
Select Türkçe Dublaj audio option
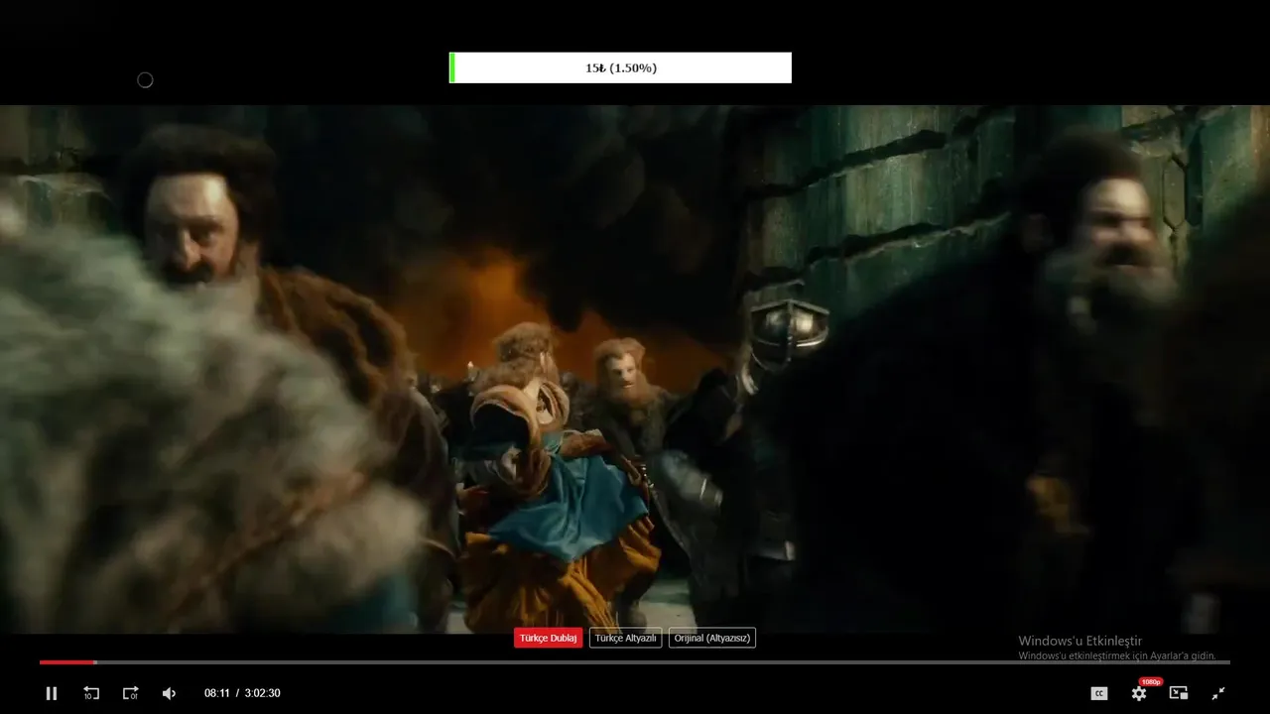548,638
